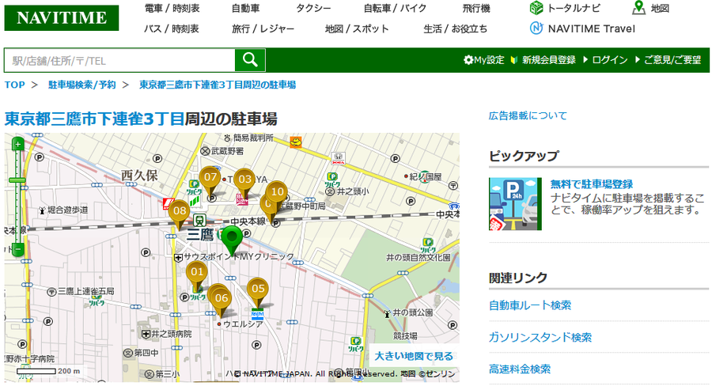The height and width of the screenshot is (386, 712).
Task: Click 新規会員登録 link
Action: (x=548, y=60)
